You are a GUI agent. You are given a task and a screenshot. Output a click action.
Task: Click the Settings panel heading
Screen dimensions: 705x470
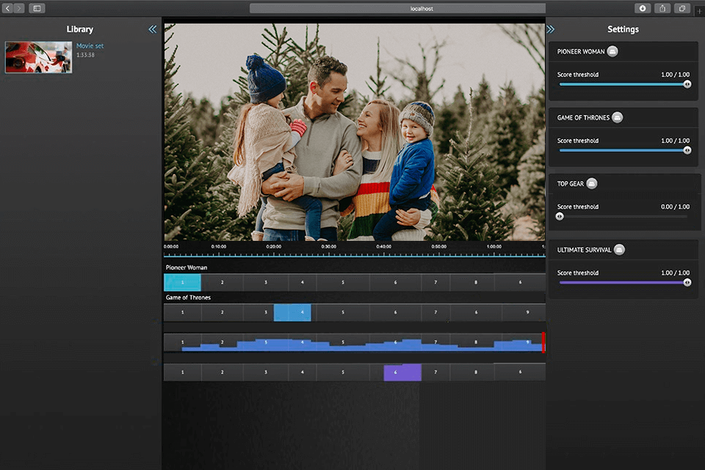[x=623, y=29]
